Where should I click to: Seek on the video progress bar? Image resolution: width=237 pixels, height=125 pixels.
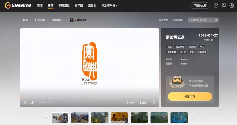coord(89,98)
